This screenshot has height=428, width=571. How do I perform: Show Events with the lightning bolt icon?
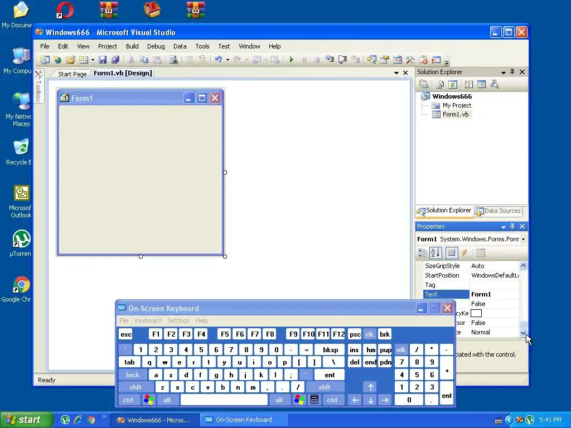click(x=464, y=253)
